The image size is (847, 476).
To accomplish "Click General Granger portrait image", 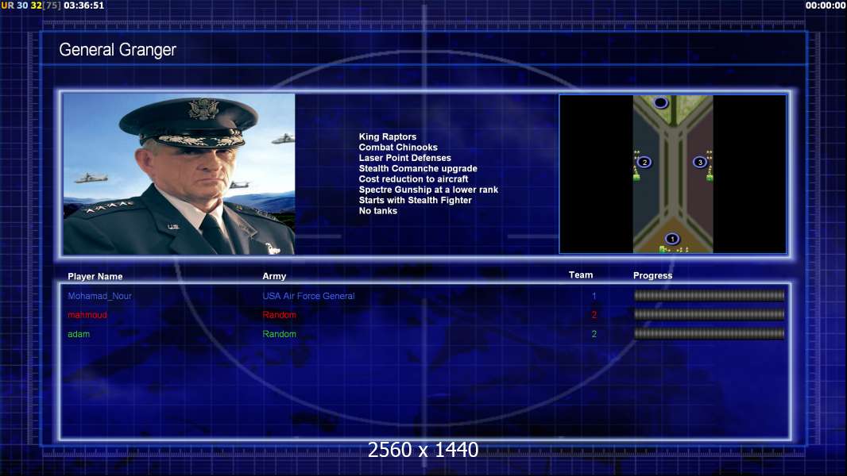I will (179, 174).
